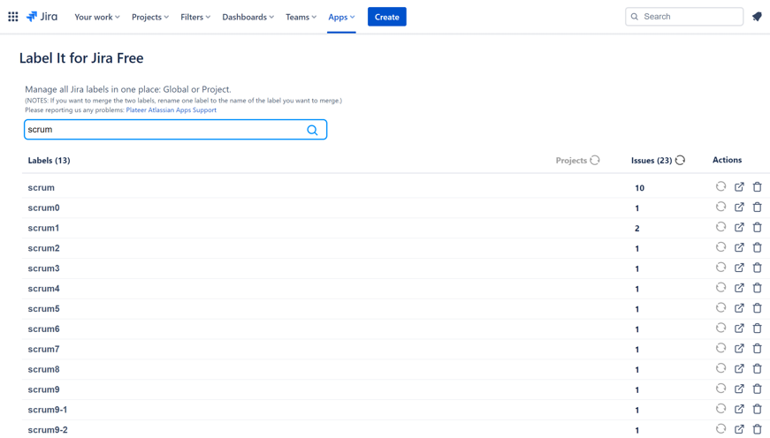Refresh the scrum3 label row
The image size is (770, 438).
click(720, 268)
